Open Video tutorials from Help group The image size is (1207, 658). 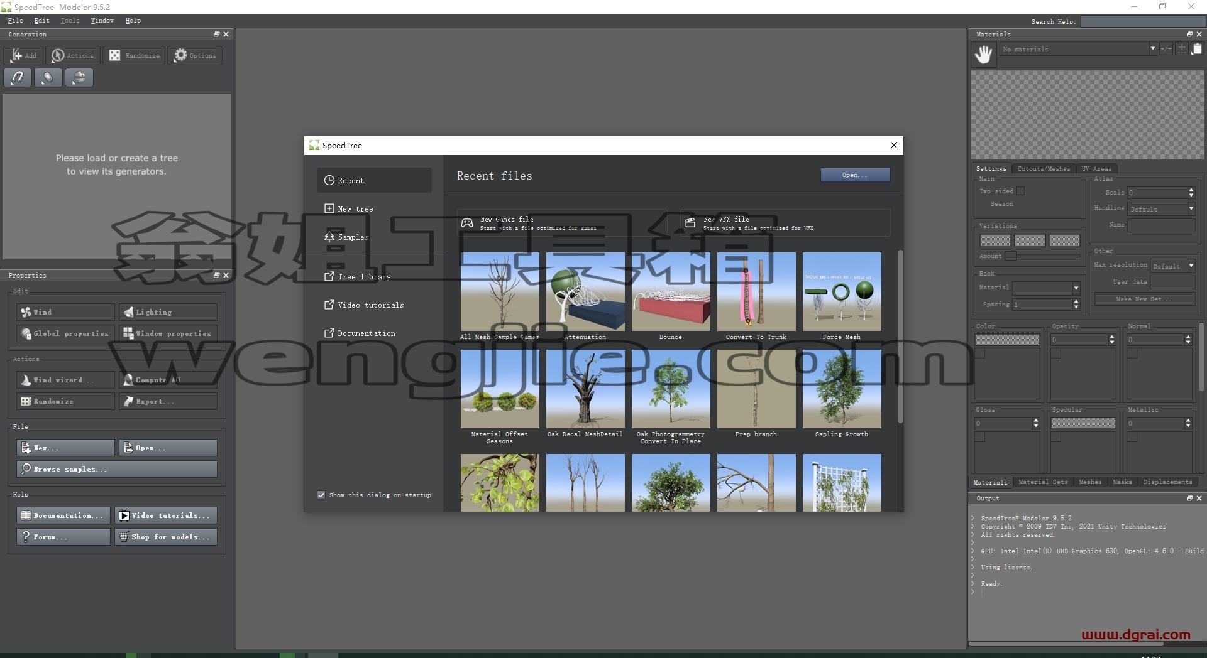click(166, 515)
